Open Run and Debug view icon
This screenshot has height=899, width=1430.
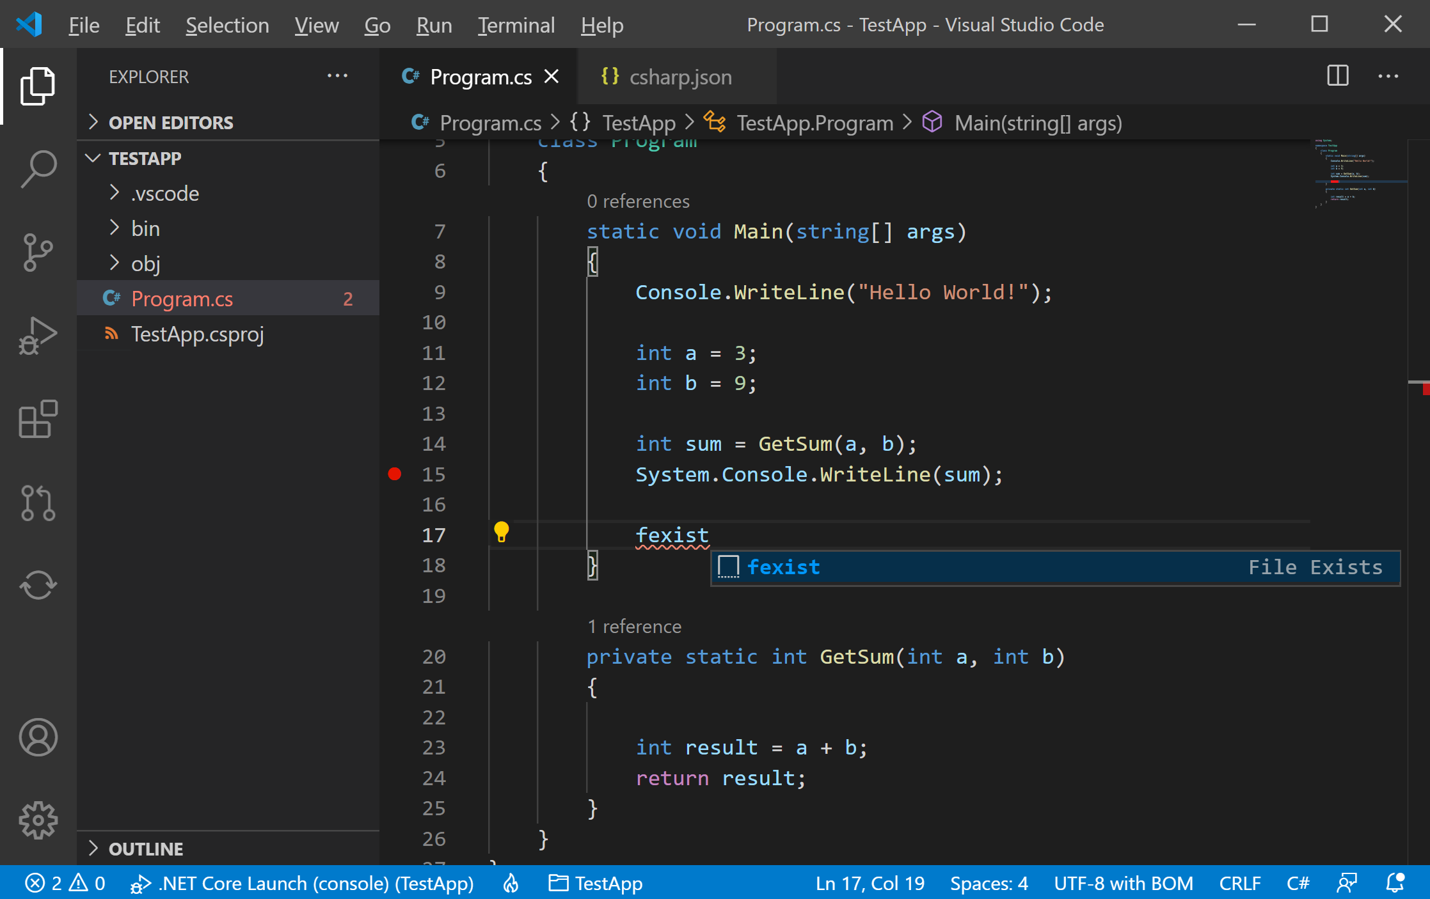coord(38,335)
